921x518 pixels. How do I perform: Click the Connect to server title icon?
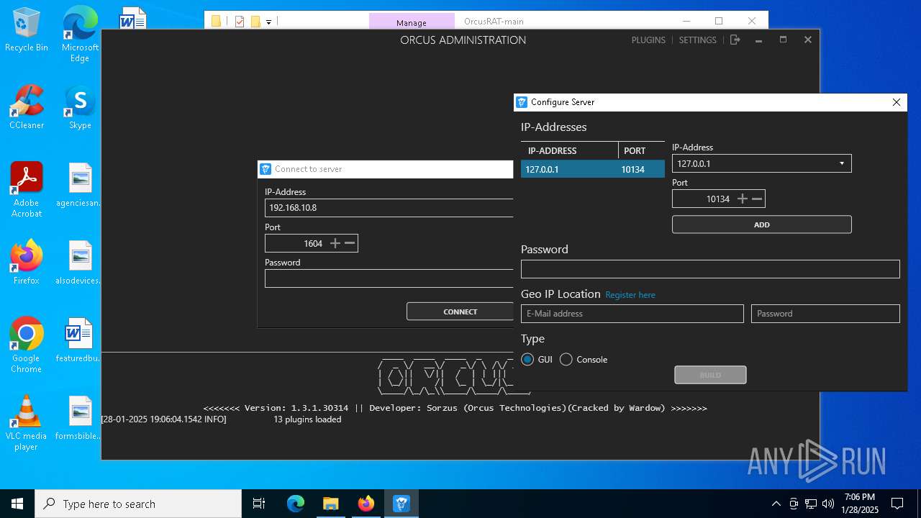[266, 169]
